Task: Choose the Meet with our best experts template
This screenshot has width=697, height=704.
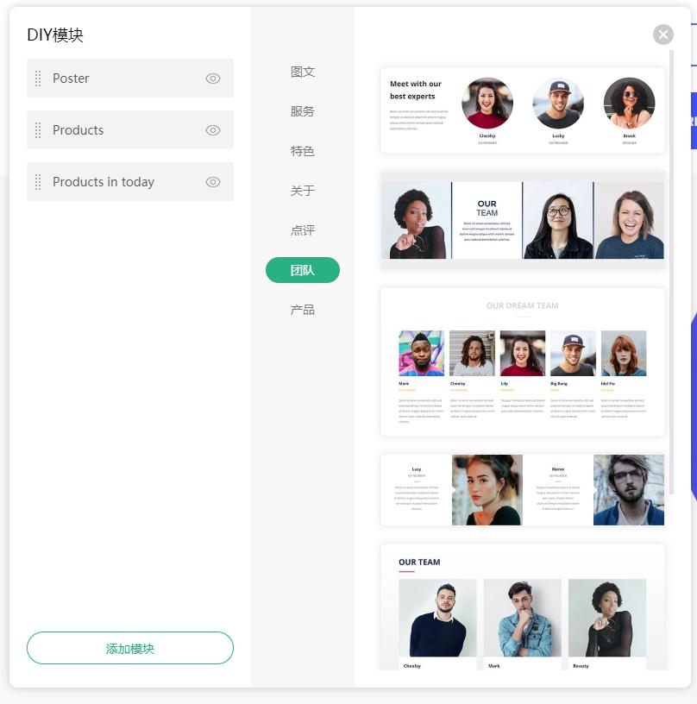Action: (x=523, y=110)
